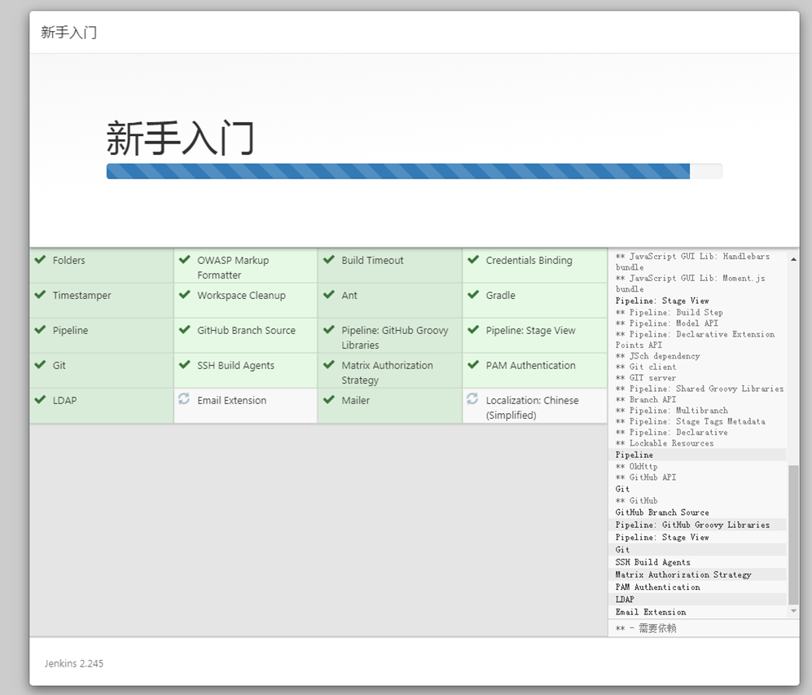The height and width of the screenshot is (695, 812).
Task: Click the green checkmark beside Folders
Action: pyautogui.click(x=40, y=259)
